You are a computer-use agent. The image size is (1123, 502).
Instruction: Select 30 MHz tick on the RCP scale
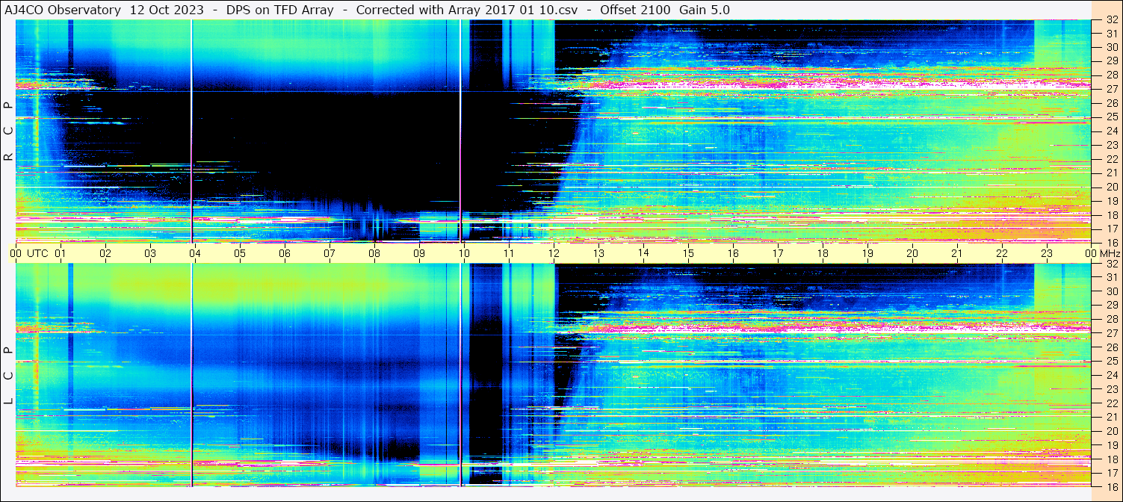(1111, 47)
